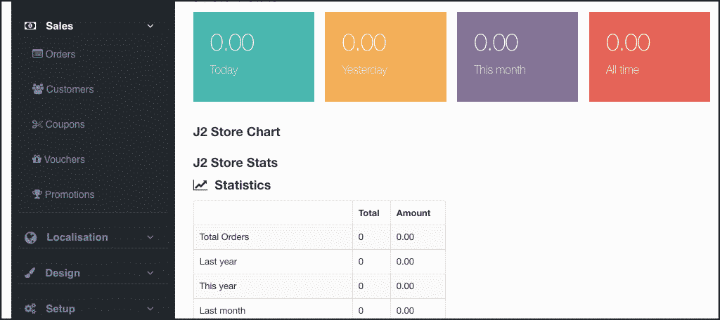The width and height of the screenshot is (720, 320).
Task: Click the J2 Store Chart heading
Action: 236,132
